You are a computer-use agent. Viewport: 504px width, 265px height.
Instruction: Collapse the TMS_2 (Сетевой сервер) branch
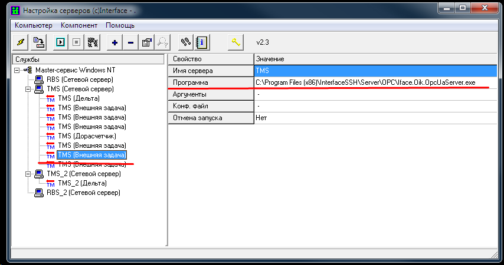[27, 174]
